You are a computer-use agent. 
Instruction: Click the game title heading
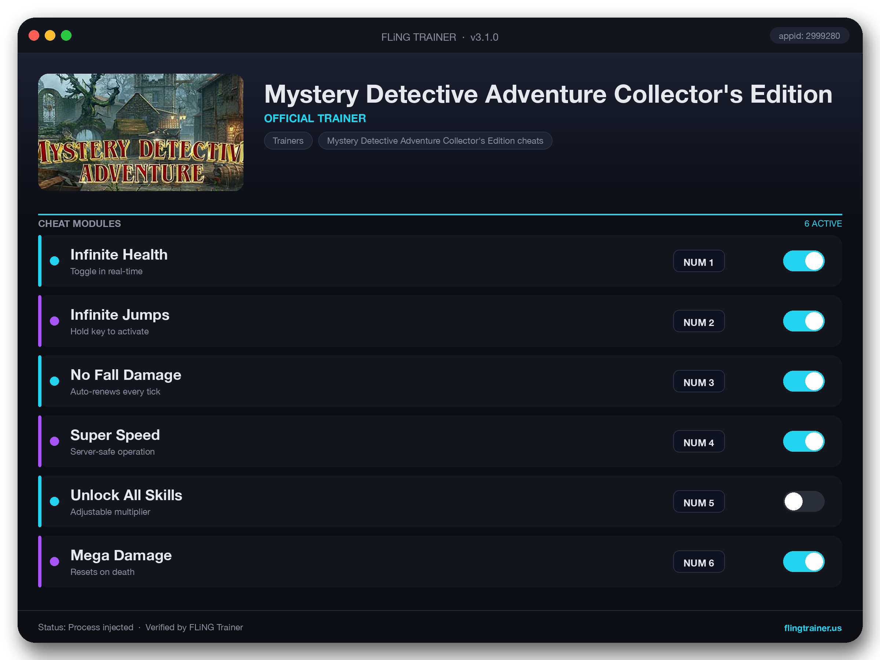click(548, 94)
